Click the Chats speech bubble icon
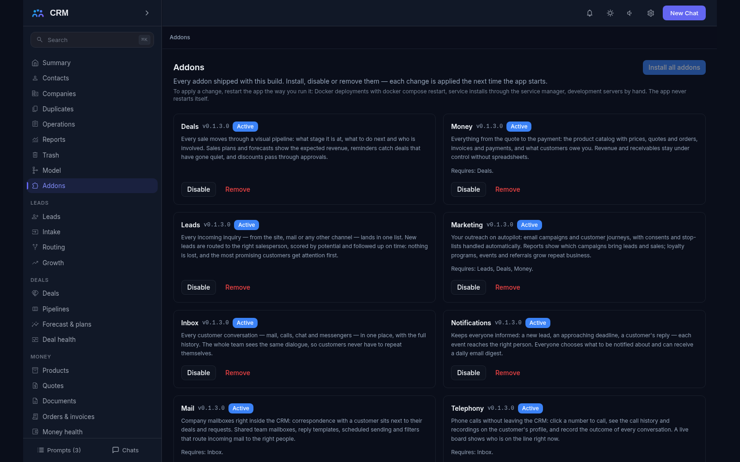740x462 pixels. point(116,450)
